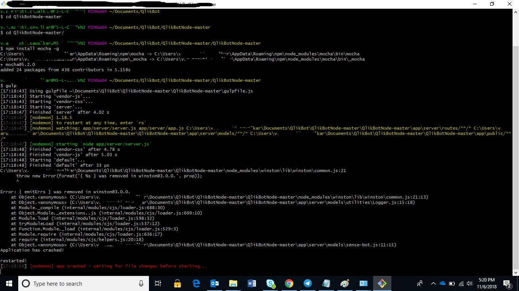519x291 pixels.
Task: Check battery status tray icon
Action: (x=452, y=283)
